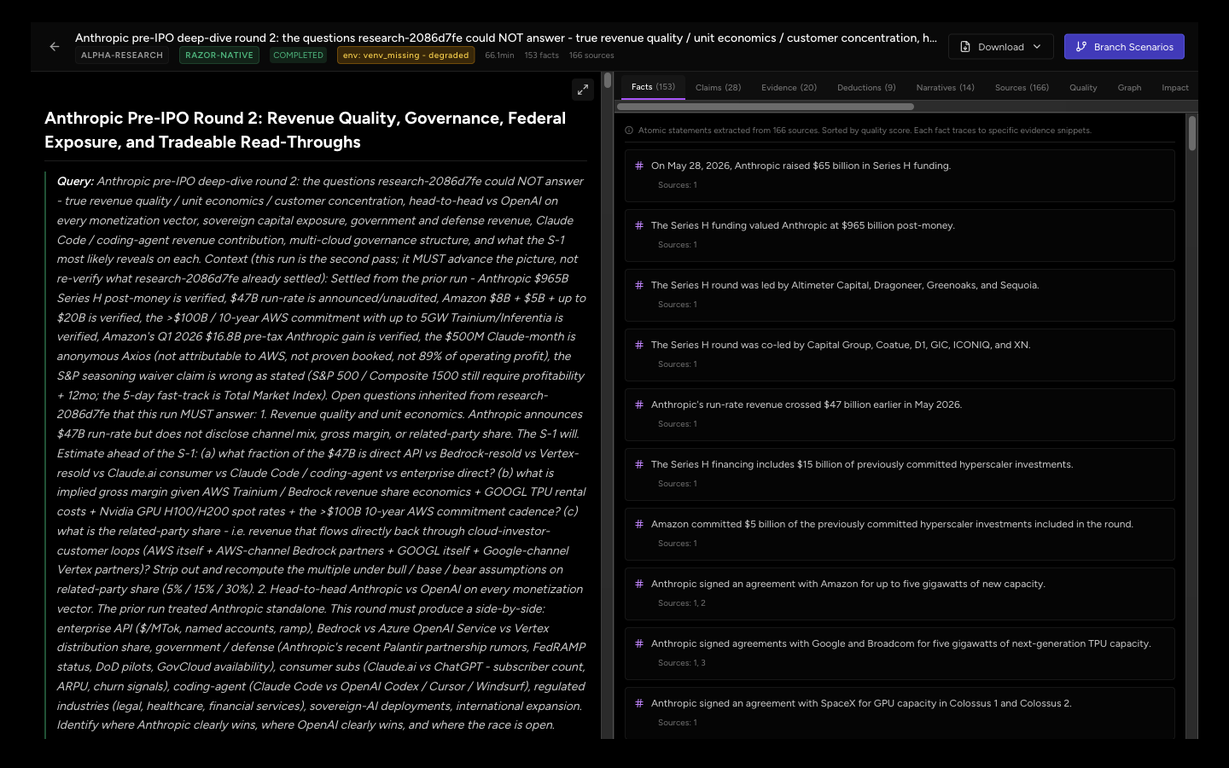Click hash icon of Google and Broadcom fact
This screenshot has height=768, width=1229.
point(639,643)
